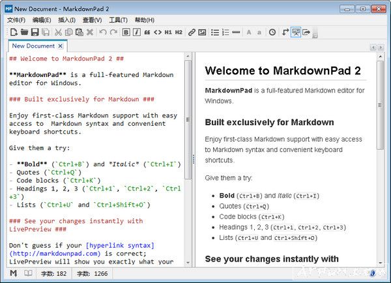This screenshot has height=283, width=391.
Task: Open the 文件(F) menu
Action: click(16, 20)
